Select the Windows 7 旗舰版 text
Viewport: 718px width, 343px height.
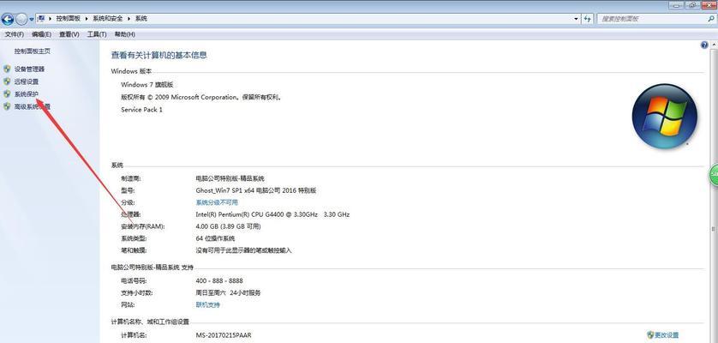[147, 85]
